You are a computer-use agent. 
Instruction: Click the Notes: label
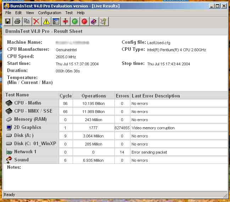click(x=14, y=167)
